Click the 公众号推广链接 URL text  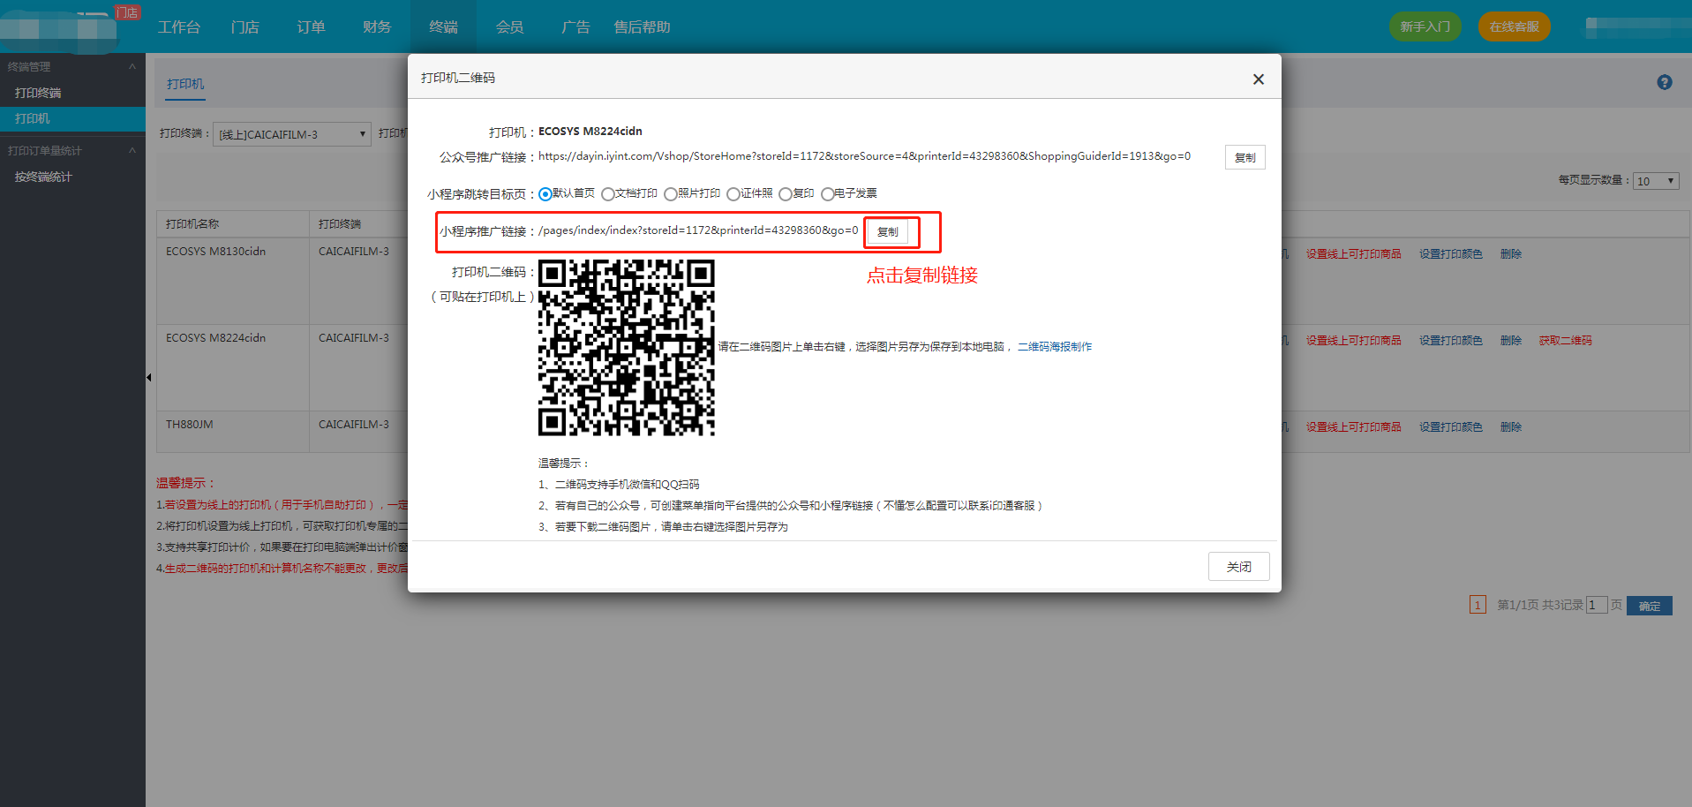coord(864,156)
